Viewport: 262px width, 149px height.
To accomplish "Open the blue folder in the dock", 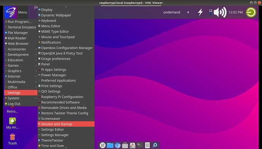I will coord(110,145).
